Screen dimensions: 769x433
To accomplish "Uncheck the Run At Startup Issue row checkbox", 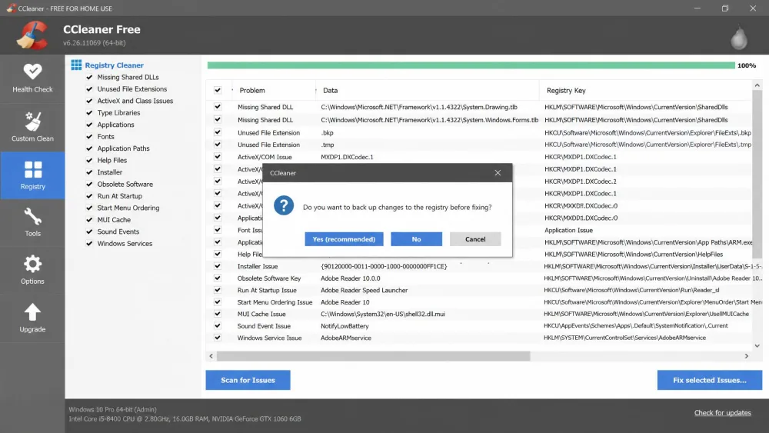I will click(x=218, y=290).
